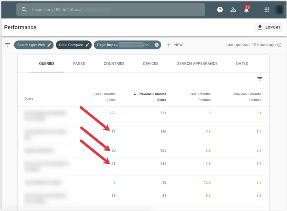Image resolution: width=287 pixels, height=211 pixels.
Task: Edit the Date: Compare filter chip
Action: tap(74, 45)
